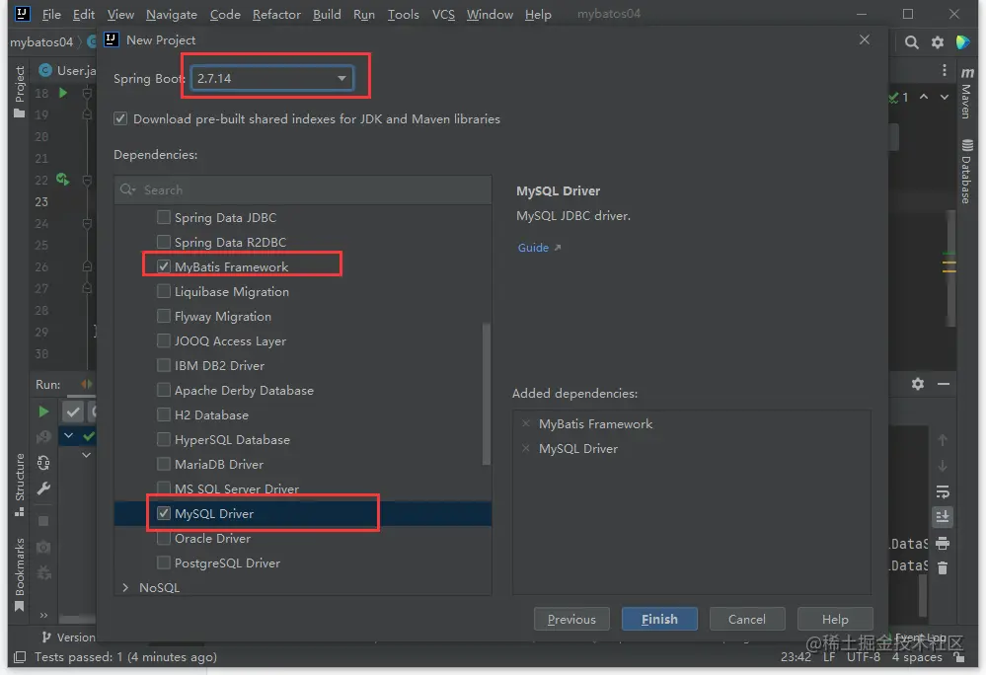986x675 pixels.
Task: Check H2 Database dependency
Action: coord(164,414)
